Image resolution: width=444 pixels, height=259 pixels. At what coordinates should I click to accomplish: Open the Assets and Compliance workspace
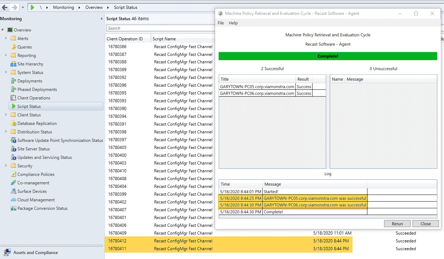[35, 253]
